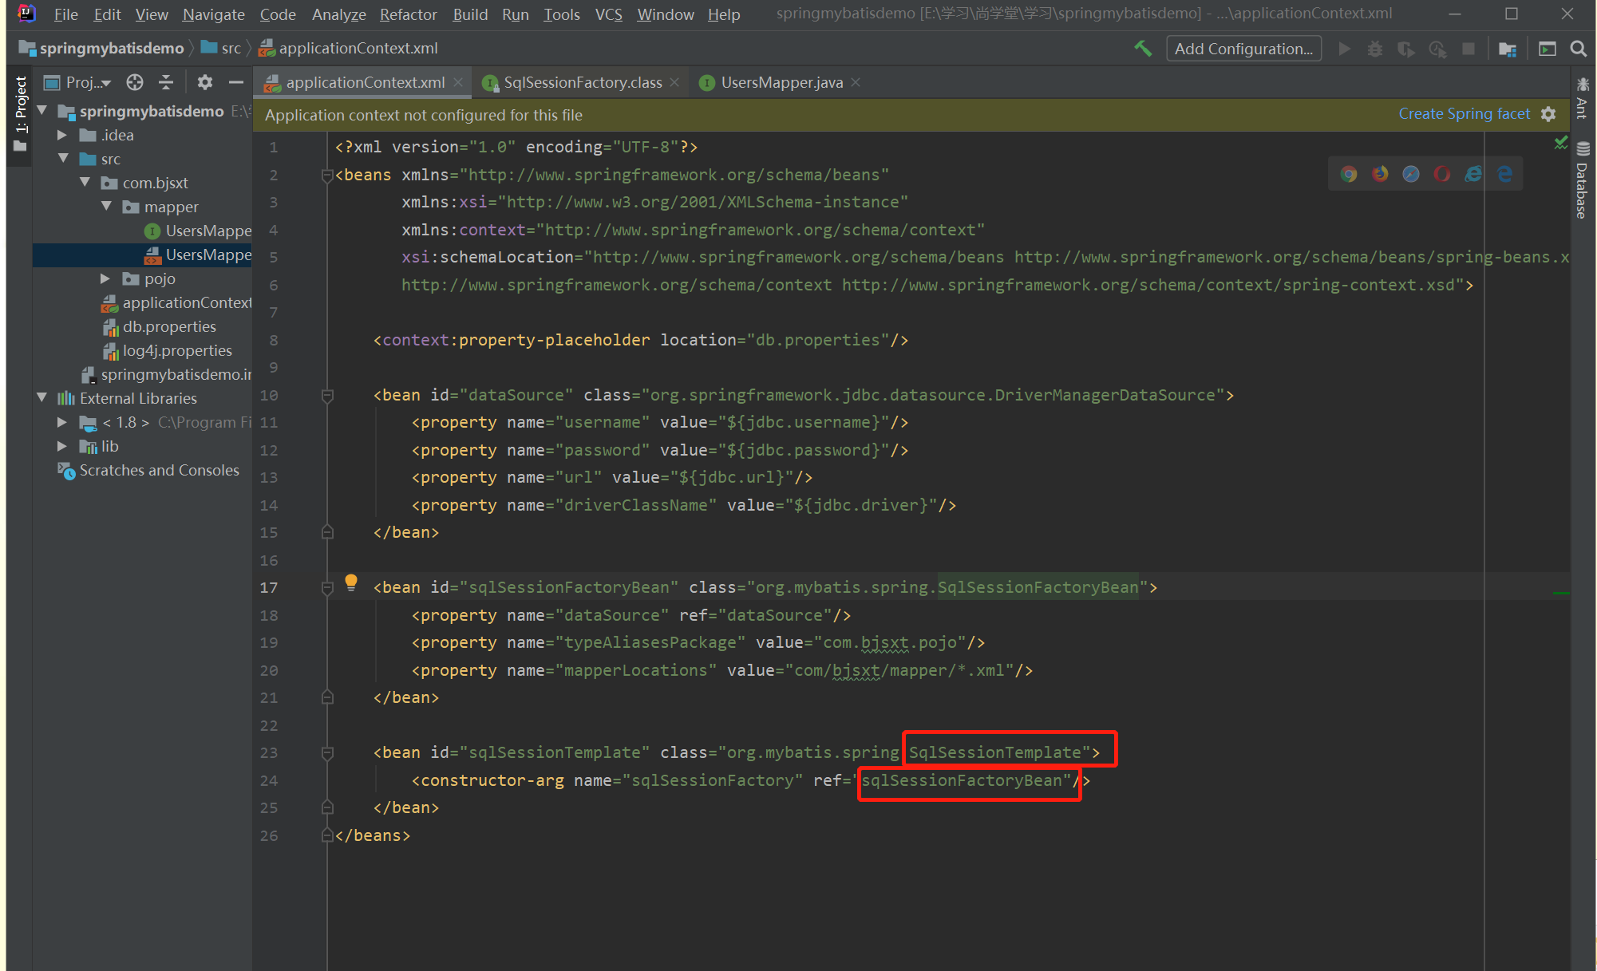The image size is (1597, 971).
Task: Toggle the 1: Project tool window button
Action: click(x=20, y=113)
